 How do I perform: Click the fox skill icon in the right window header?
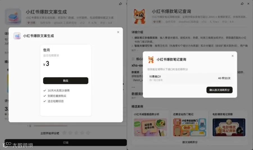tap(139, 17)
